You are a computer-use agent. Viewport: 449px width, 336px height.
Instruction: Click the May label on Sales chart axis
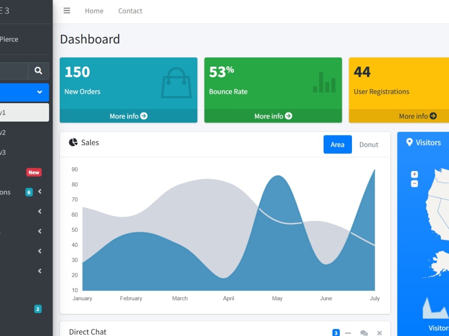(277, 298)
